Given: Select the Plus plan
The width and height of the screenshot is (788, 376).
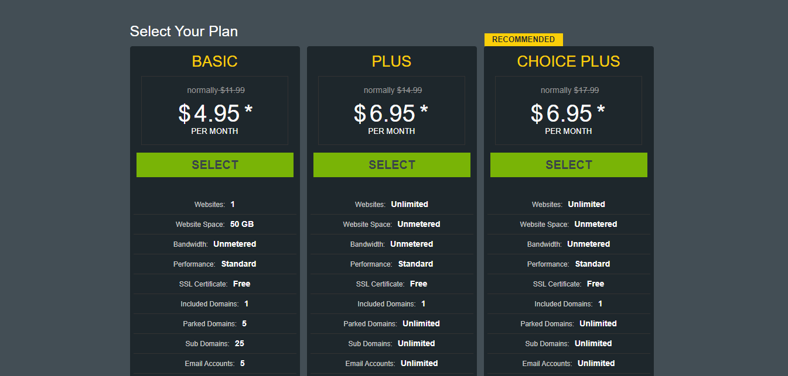Looking at the screenshot, I should pos(392,165).
